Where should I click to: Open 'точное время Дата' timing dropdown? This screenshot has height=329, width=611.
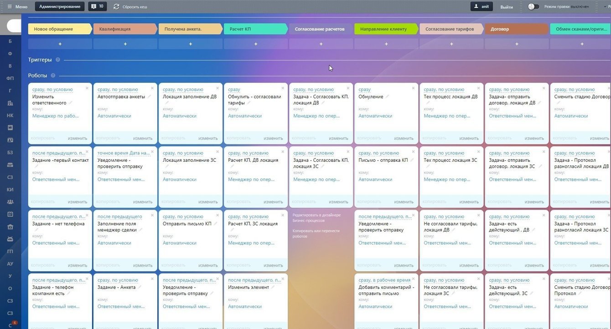coord(124,153)
